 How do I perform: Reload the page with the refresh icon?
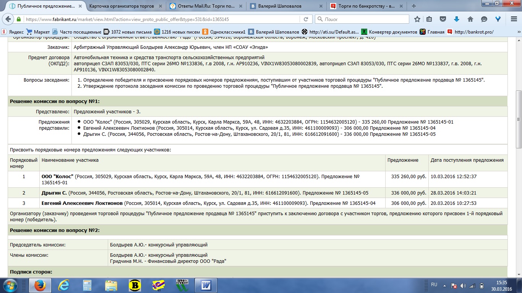pyautogui.click(x=306, y=19)
